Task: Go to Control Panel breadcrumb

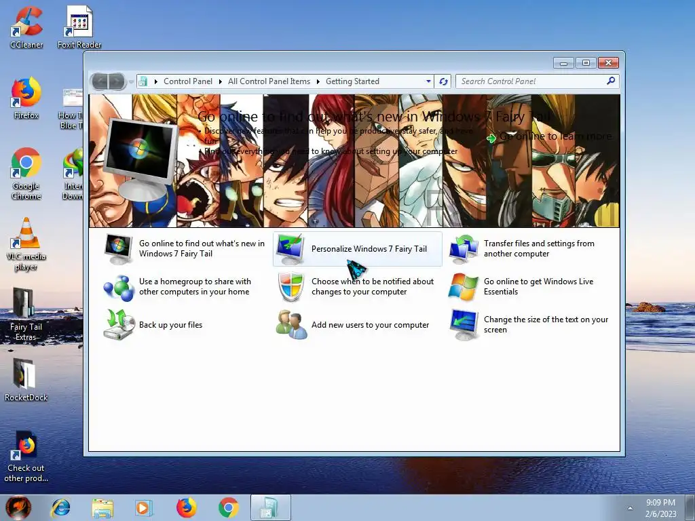Action: [188, 81]
